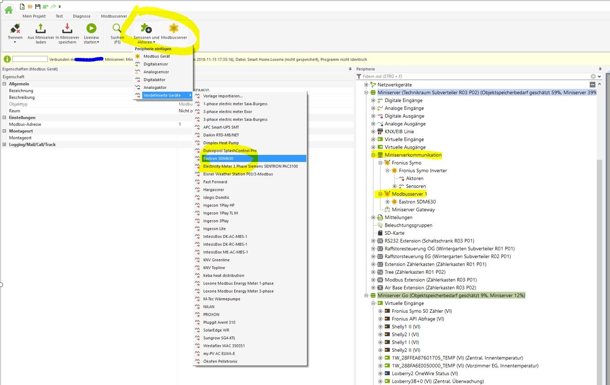The height and width of the screenshot is (385, 610).
Task: Select Miniserver Gateway tree item
Action: coord(413,210)
